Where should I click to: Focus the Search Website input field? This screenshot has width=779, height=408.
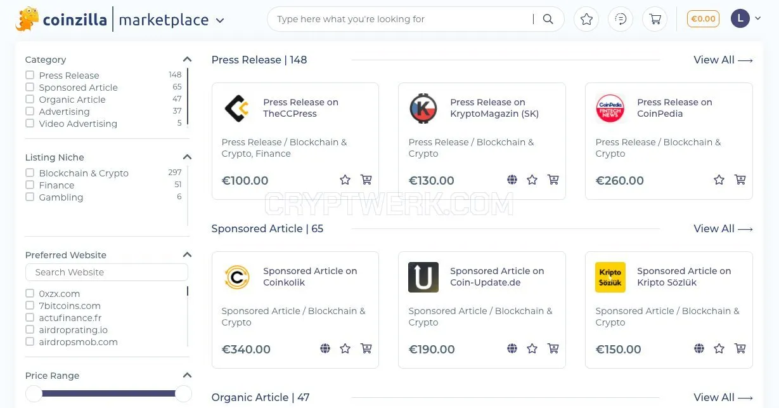coord(106,272)
